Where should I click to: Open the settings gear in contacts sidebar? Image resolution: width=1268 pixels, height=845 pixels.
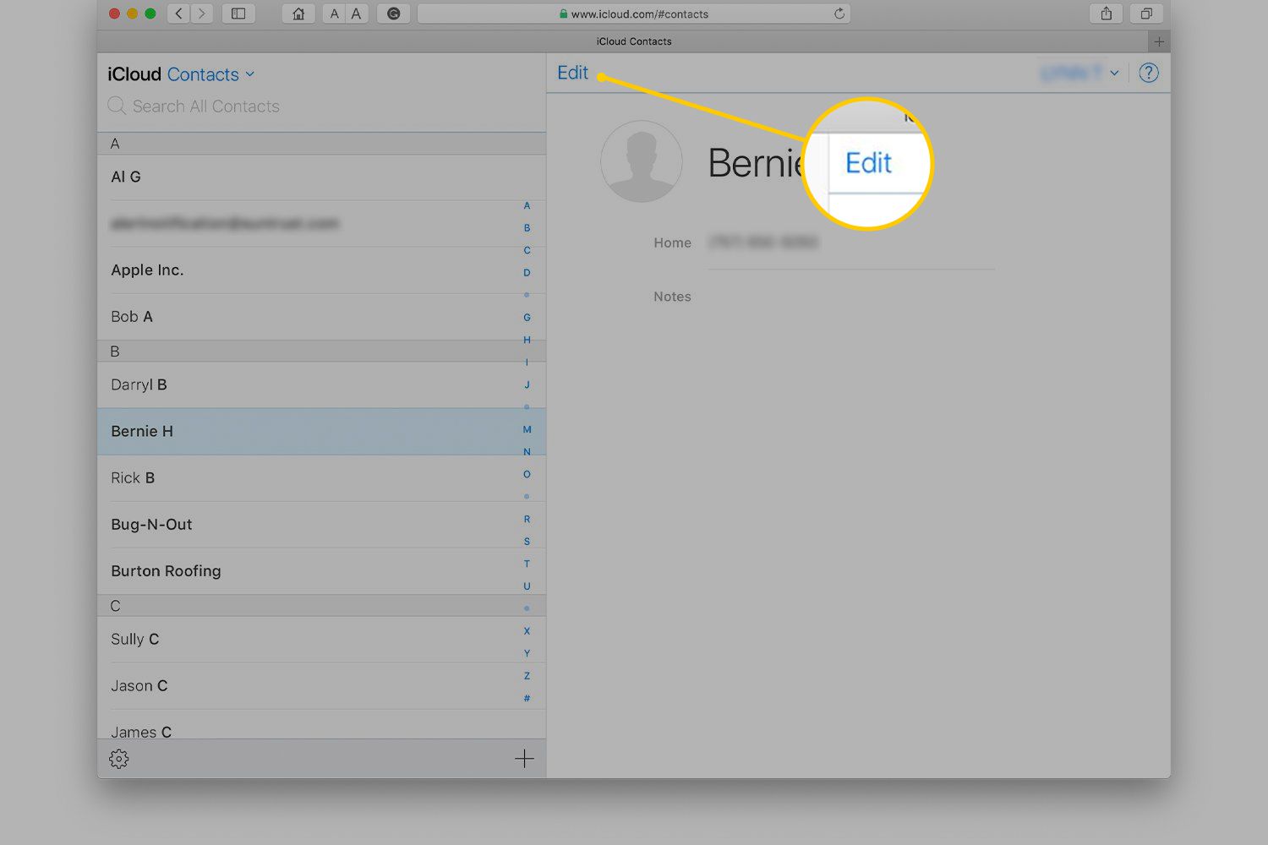point(118,759)
